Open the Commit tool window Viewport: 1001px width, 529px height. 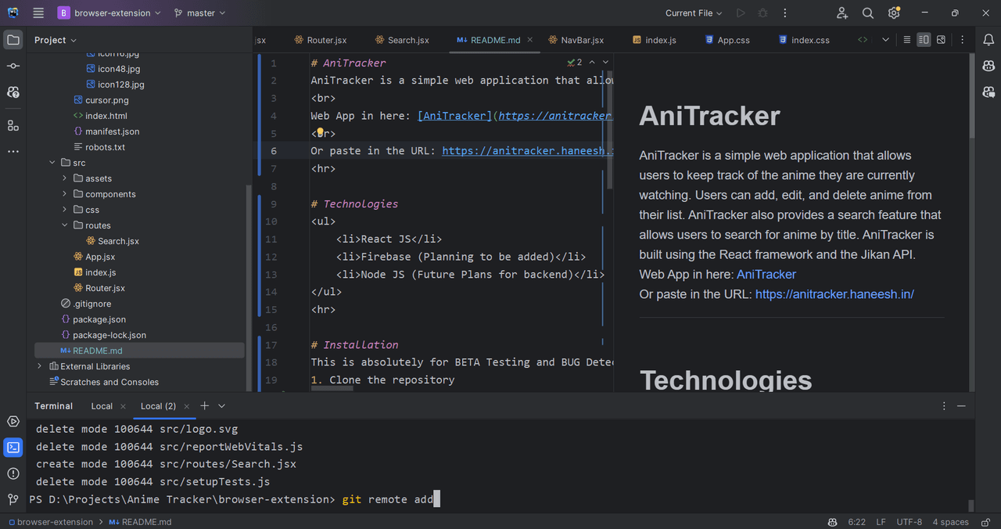13,66
